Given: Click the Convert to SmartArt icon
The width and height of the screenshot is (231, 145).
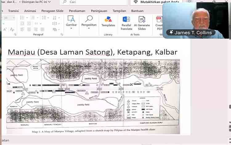Looking at the screenshot, I should (x=55, y=30).
